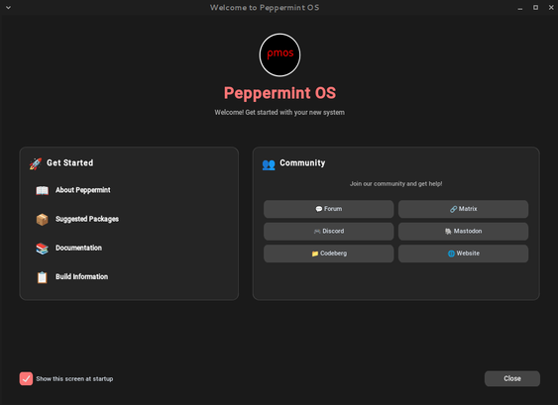
Task: Click the 'Show this screen at startup' label
Action: click(x=74, y=379)
